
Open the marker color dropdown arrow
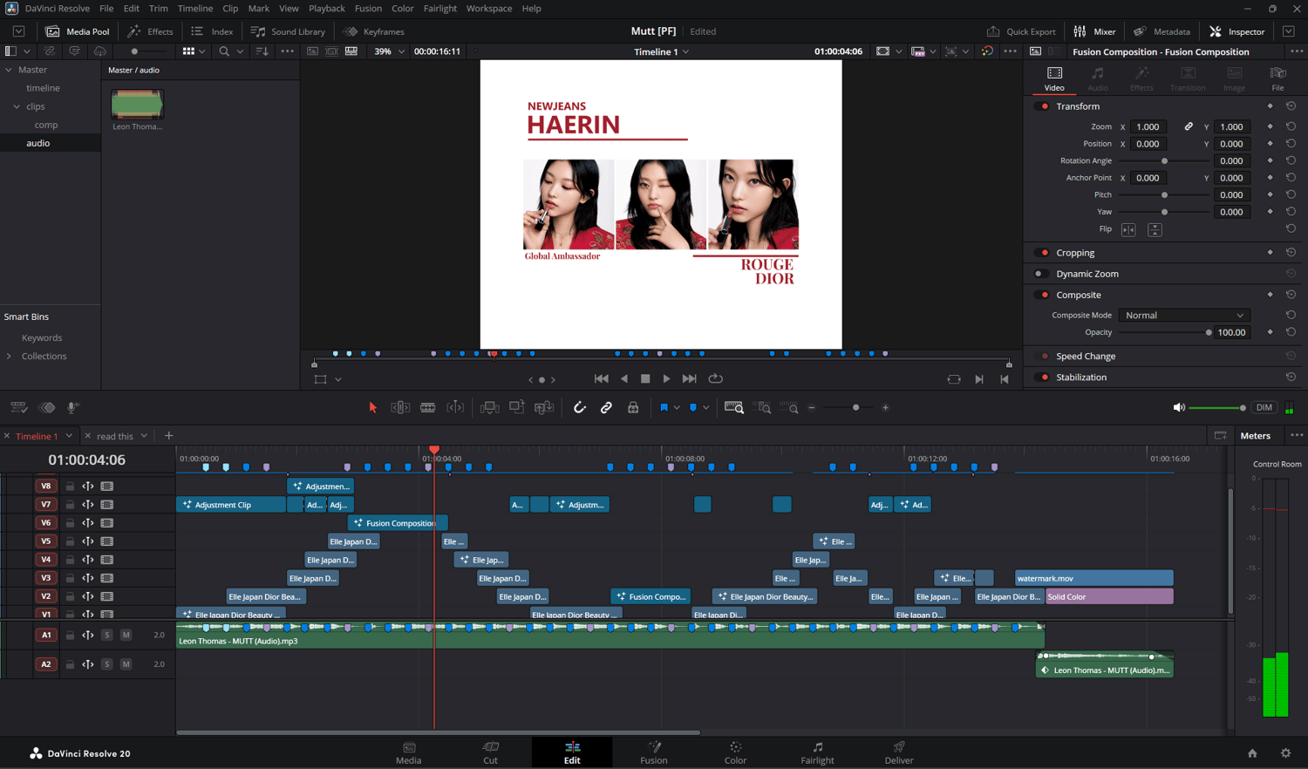[x=706, y=407]
